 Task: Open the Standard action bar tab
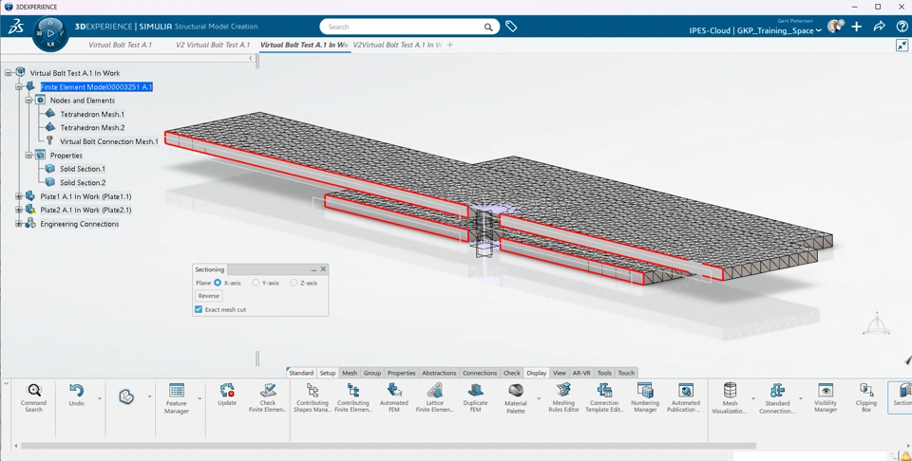[x=301, y=373]
